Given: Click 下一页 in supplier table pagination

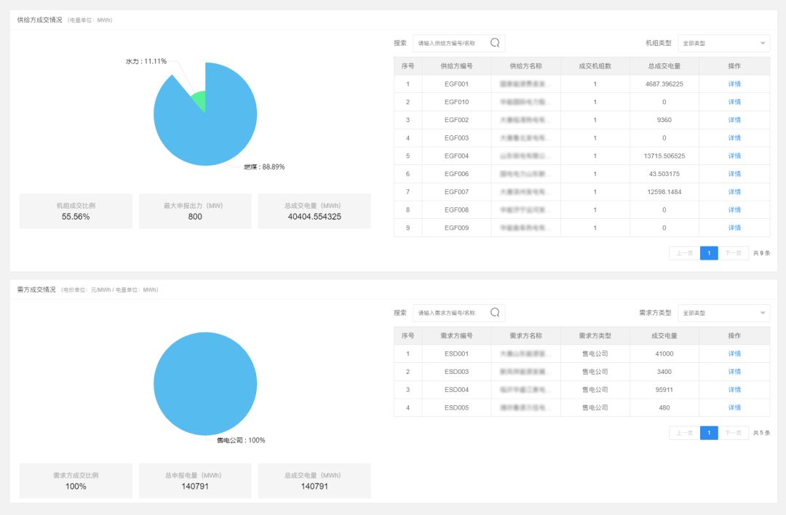Looking at the screenshot, I should (x=733, y=253).
